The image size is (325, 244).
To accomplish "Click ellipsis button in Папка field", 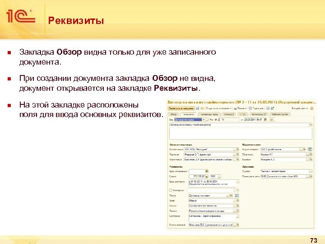I will [228, 196].
